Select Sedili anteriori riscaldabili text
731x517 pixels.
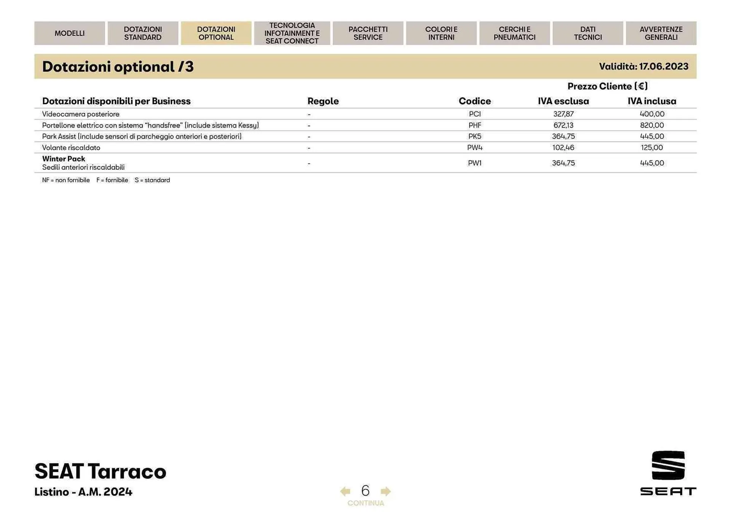pos(83,167)
